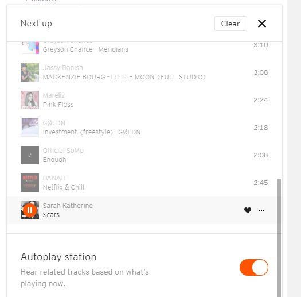The width and height of the screenshot is (301, 297).
Task: Open the Official SoMo artist link
Action: pos(63,151)
